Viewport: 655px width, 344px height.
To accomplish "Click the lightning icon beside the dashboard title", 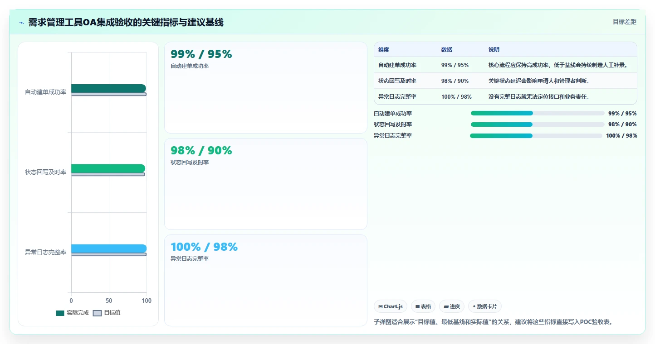I will click(x=21, y=23).
